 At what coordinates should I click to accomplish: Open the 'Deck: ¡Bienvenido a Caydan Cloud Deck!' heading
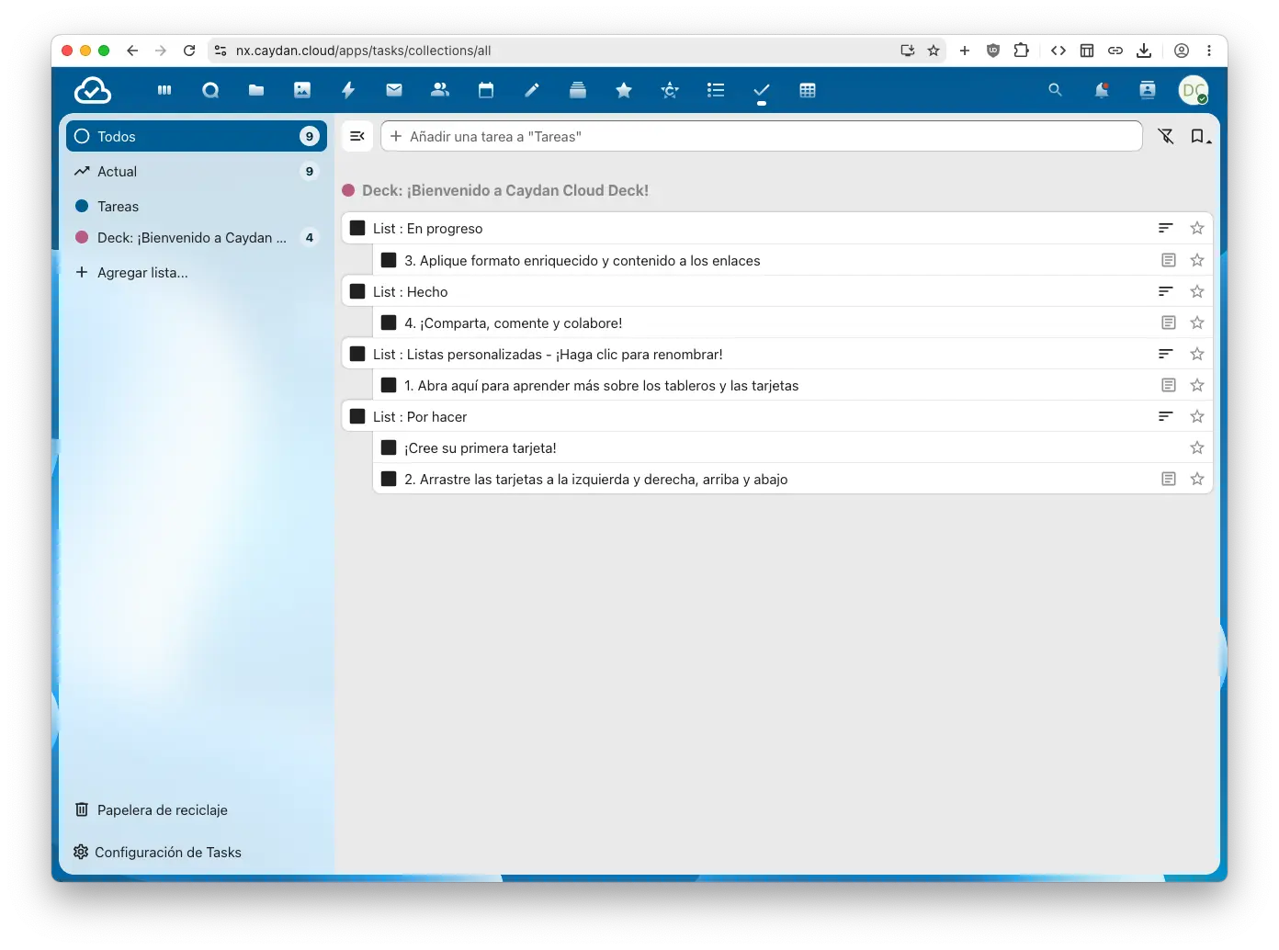[505, 190]
